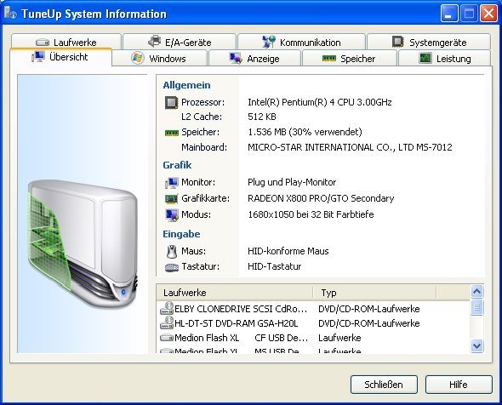Click the RAM module icon on Speicher tab
502x405 pixels.
[x=328, y=58]
